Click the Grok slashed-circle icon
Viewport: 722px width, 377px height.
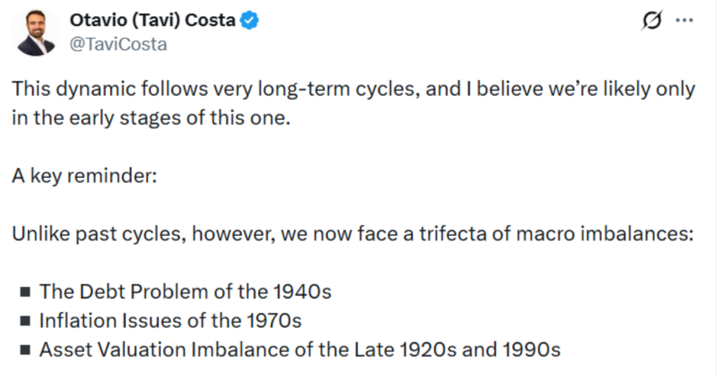click(652, 21)
